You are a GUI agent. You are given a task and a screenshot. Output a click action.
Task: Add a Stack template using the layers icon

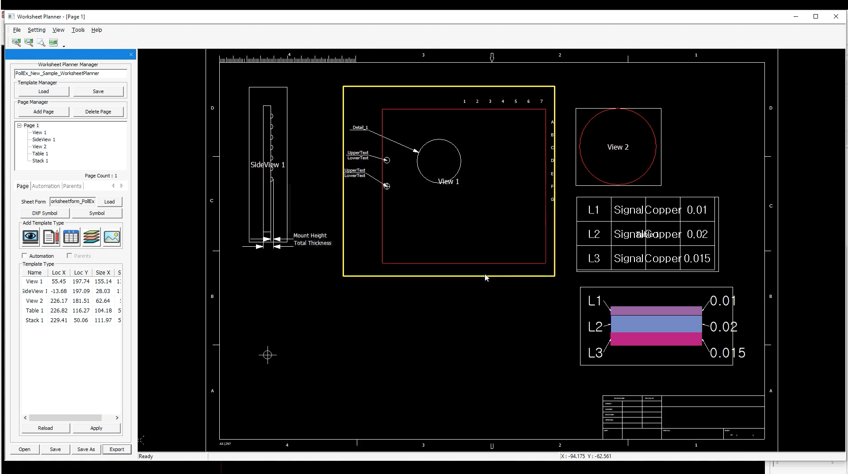[91, 237]
